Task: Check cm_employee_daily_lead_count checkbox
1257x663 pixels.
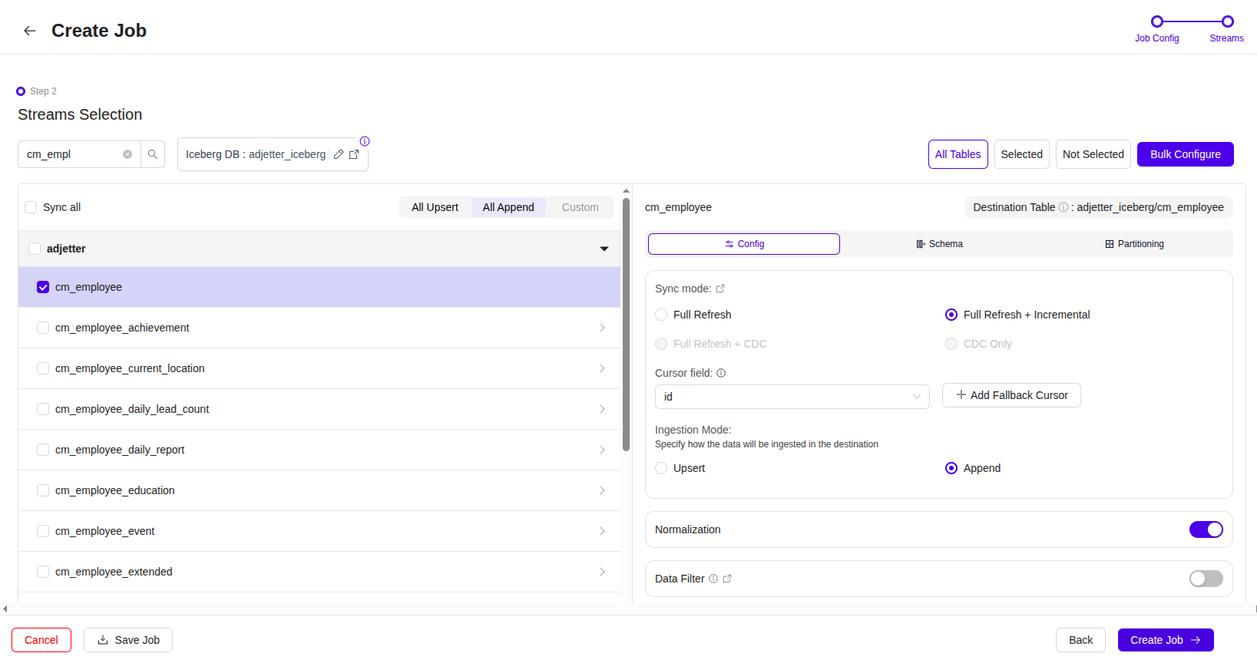Action: coord(43,409)
